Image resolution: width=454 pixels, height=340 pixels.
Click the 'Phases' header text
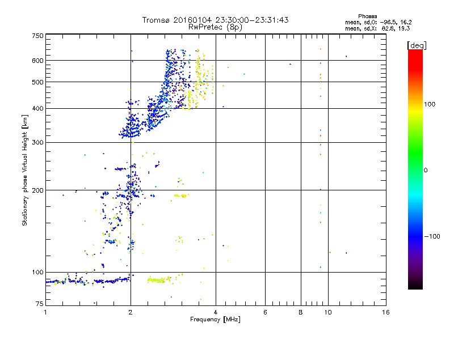pos(367,16)
